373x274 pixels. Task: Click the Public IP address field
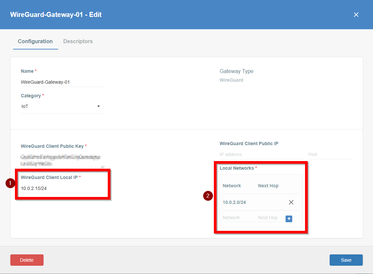[x=262, y=155]
